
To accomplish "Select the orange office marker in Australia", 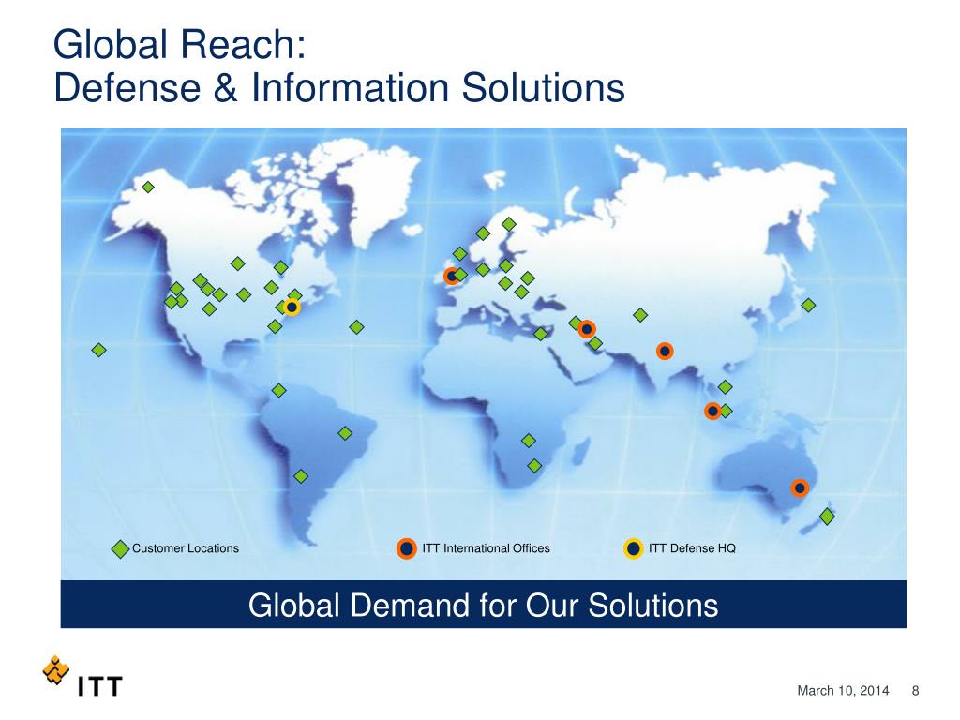I will tap(800, 487).
